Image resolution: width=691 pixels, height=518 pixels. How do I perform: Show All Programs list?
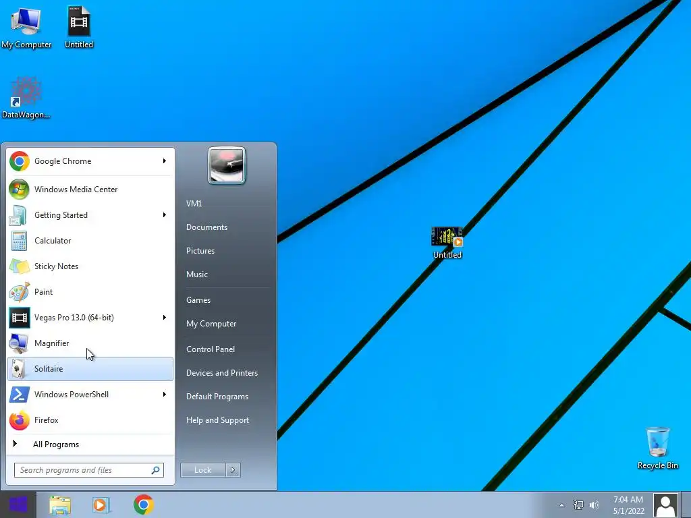(x=90, y=444)
